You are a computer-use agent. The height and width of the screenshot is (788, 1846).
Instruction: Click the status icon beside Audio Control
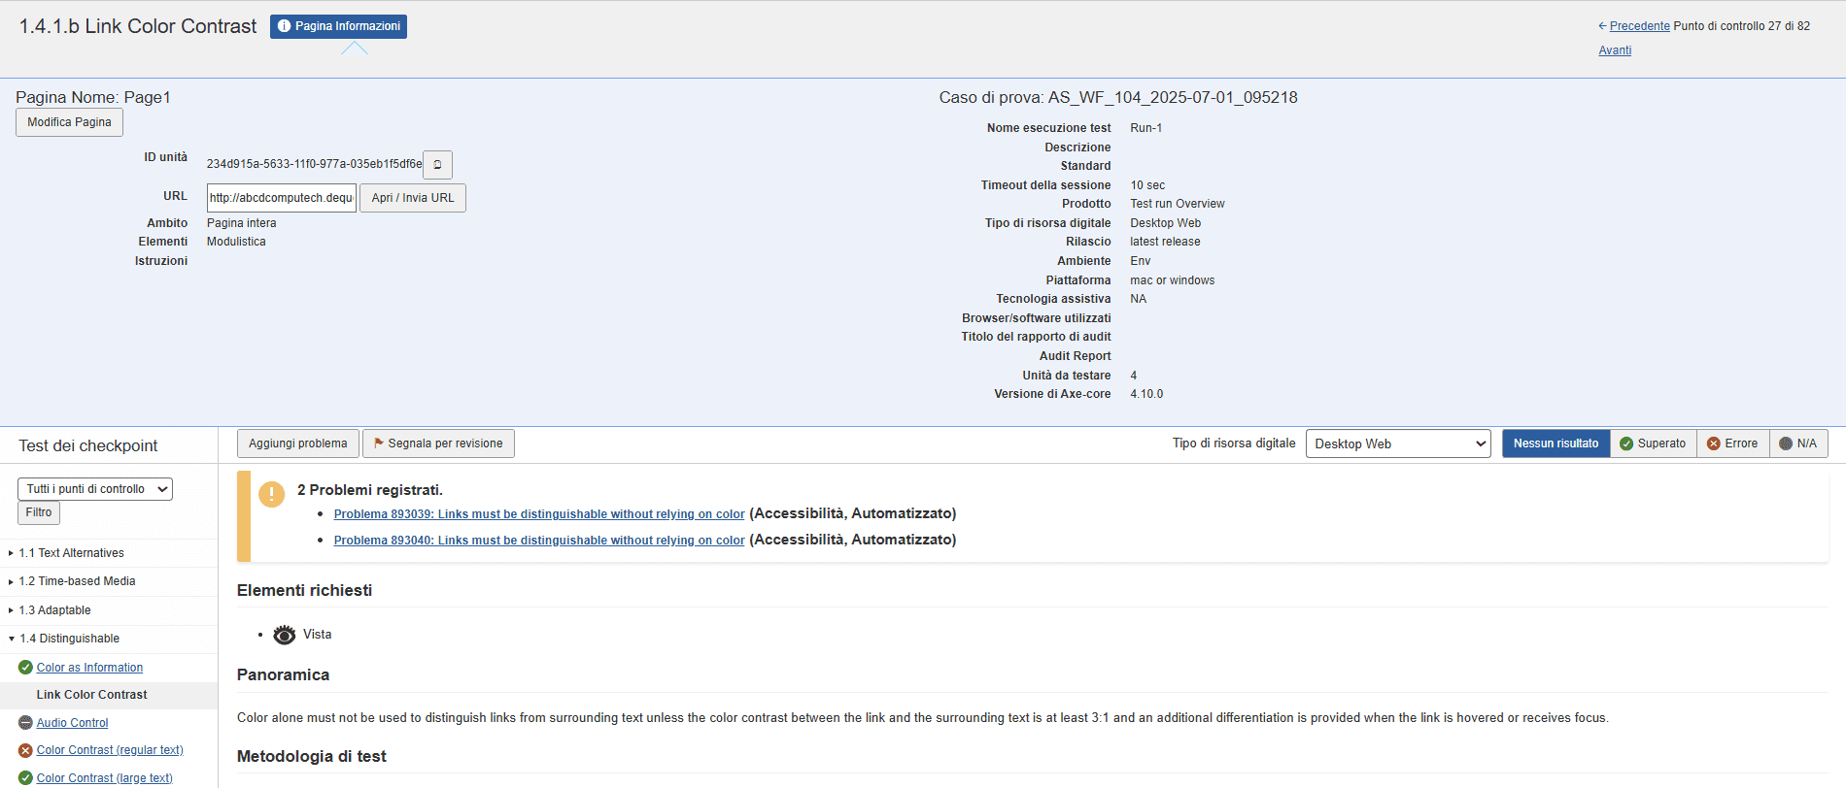point(25,723)
